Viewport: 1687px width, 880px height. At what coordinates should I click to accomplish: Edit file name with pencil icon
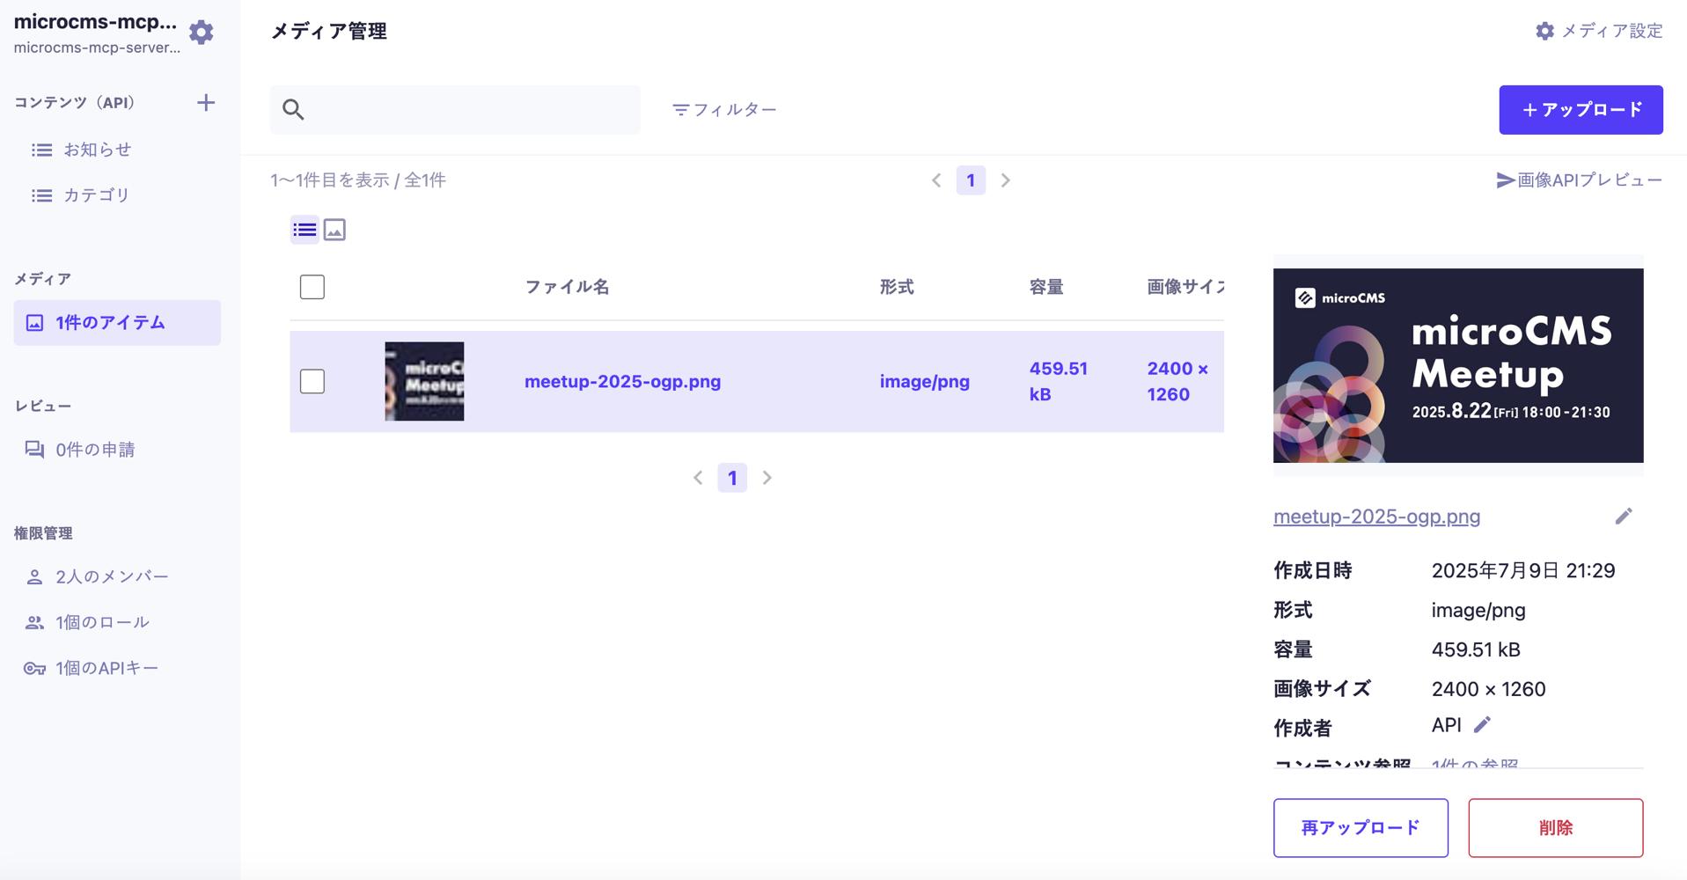pyautogui.click(x=1624, y=517)
